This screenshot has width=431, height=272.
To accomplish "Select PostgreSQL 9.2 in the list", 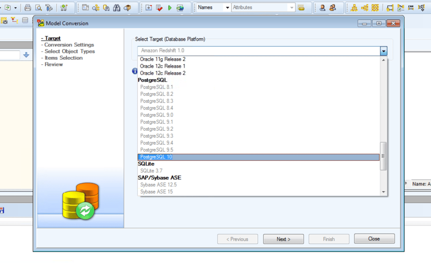I will click(x=259, y=129).
